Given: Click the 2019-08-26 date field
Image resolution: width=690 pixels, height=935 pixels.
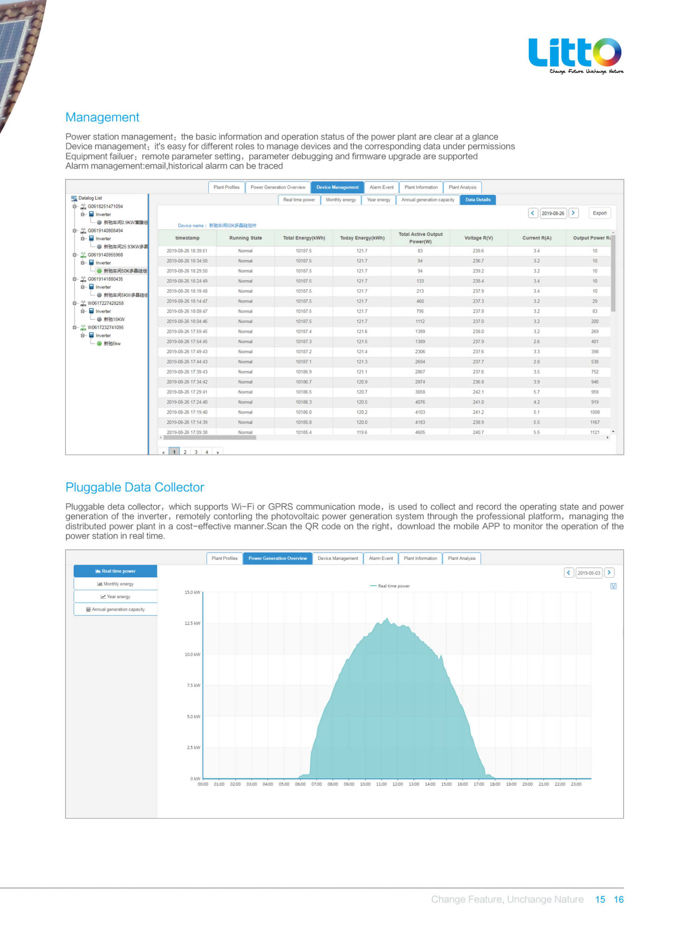Looking at the screenshot, I should pyautogui.click(x=553, y=213).
